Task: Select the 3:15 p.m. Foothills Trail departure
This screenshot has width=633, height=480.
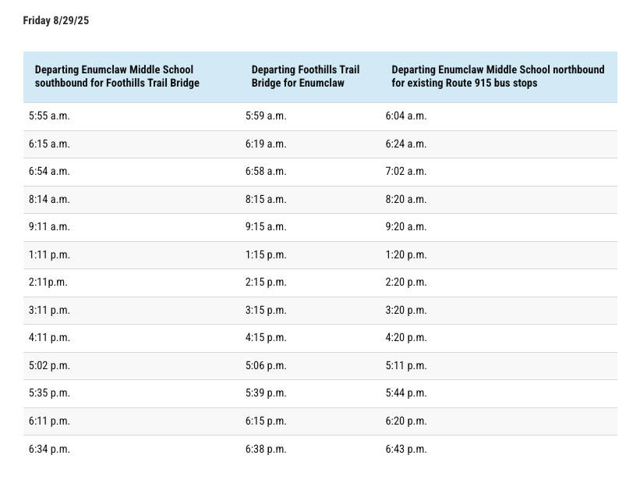Action: (266, 310)
